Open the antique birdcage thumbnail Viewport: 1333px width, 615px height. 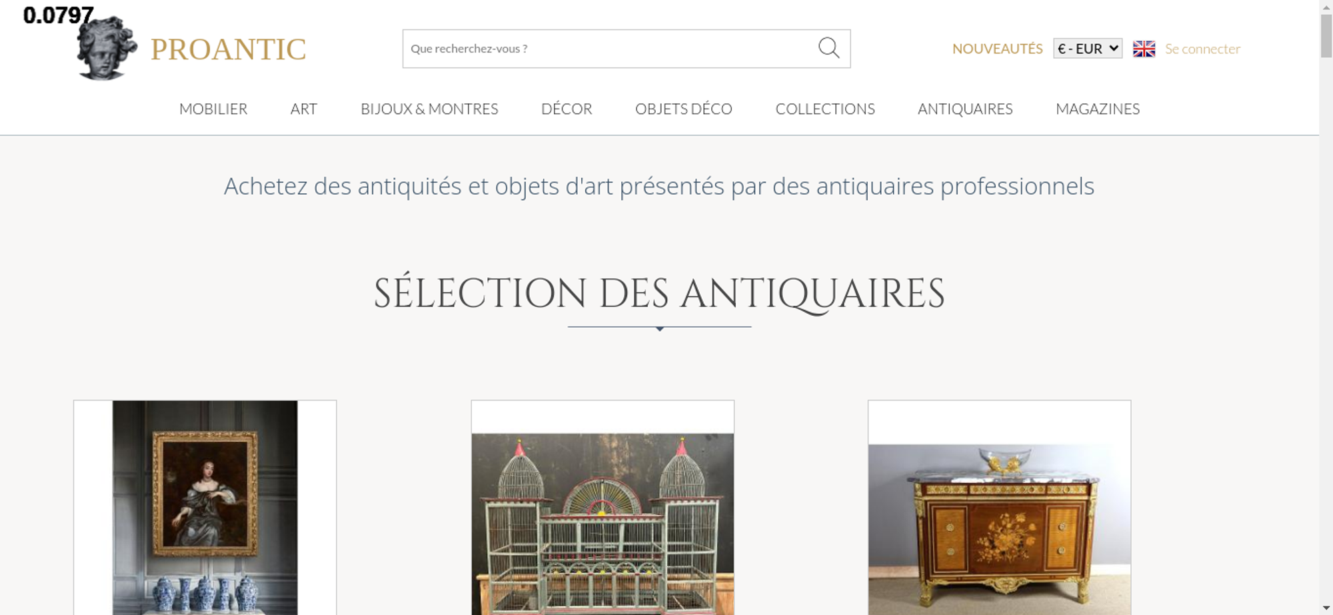[x=603, y=508]
